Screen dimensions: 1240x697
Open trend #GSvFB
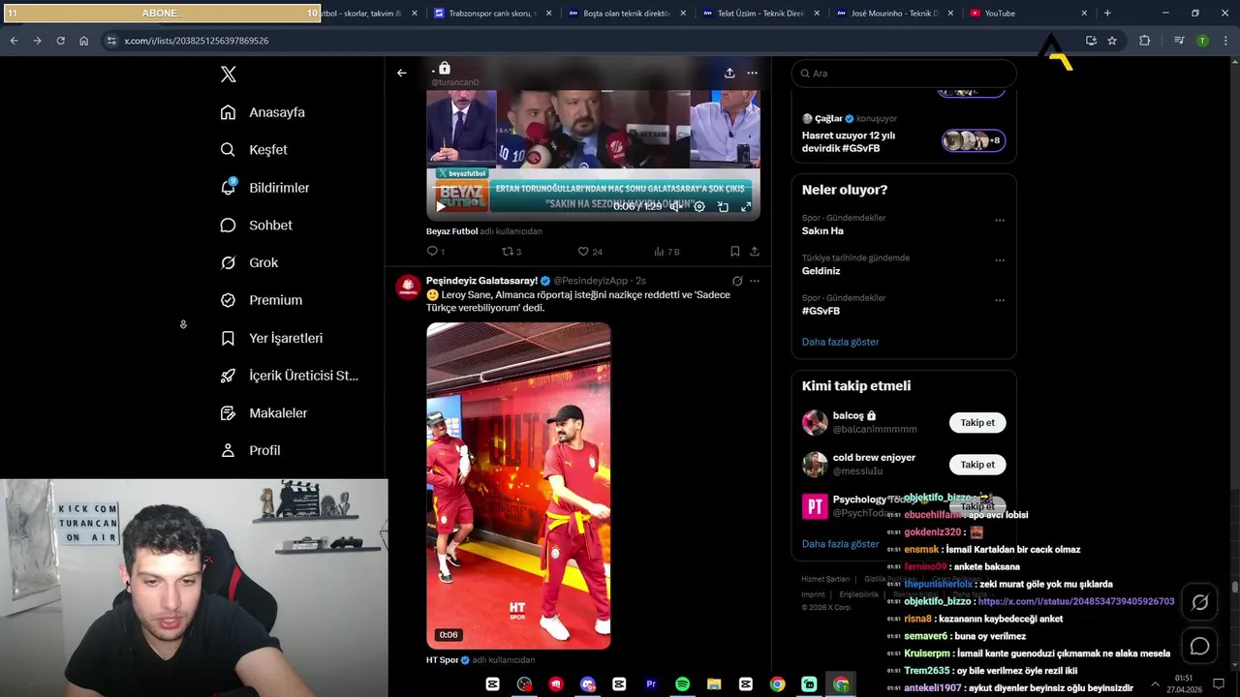coord(821,311)
